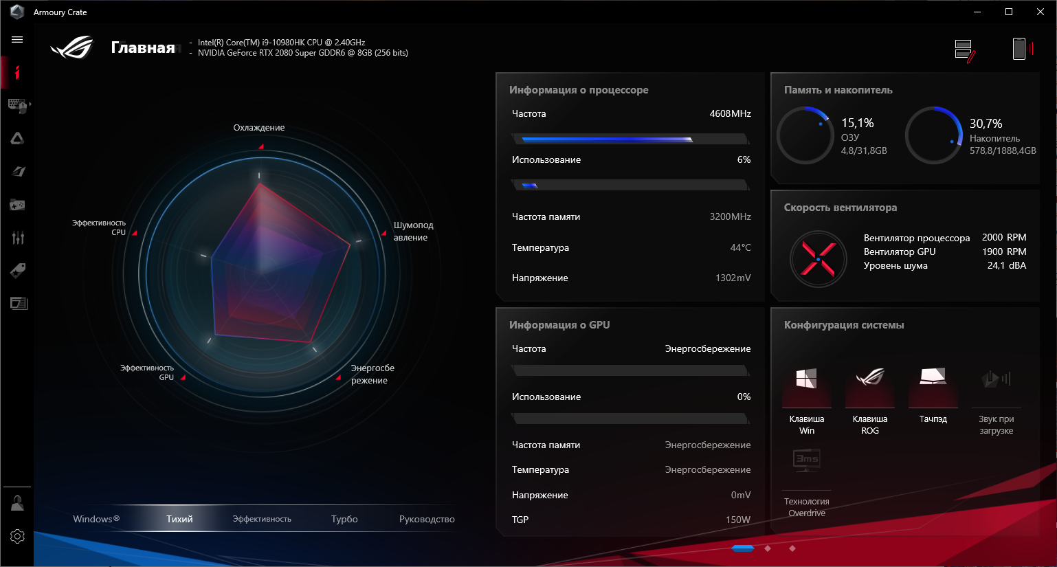Viewport: 1057px width, 567px height.
Task: Click the Intel Core i9-10980HK CPU text
Action: (x=281, y=43)
